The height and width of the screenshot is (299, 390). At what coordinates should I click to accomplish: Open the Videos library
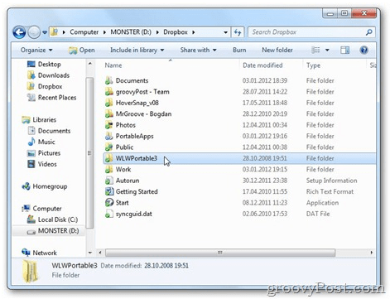click(42, 164)
